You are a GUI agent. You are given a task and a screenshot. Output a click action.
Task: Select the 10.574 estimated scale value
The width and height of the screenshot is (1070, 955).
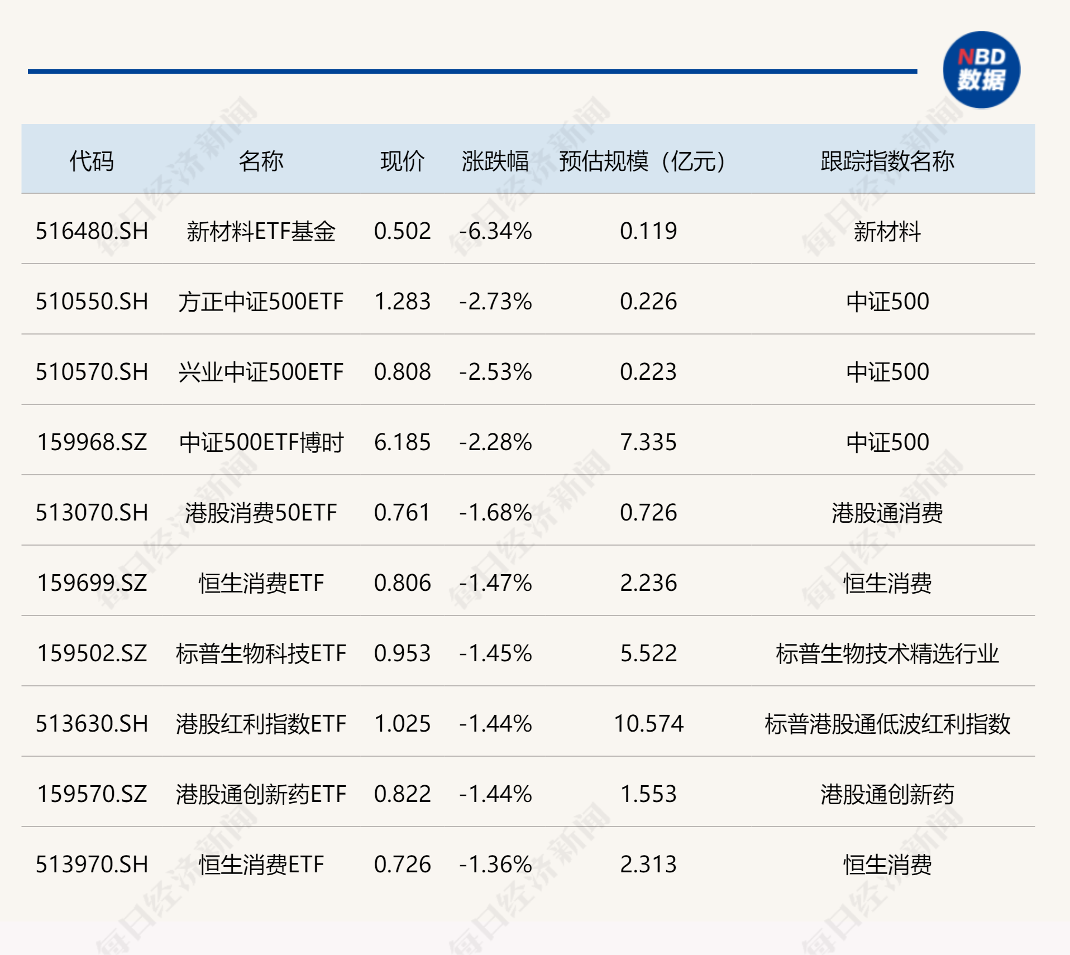click(x=648, y=724)
